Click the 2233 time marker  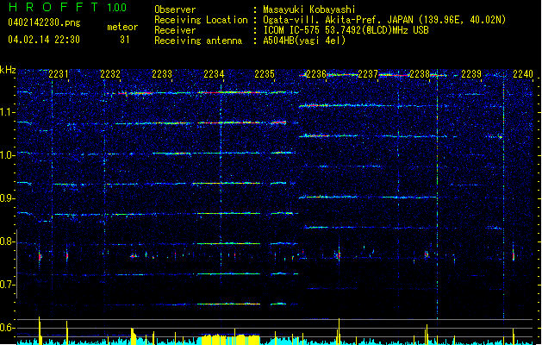(x=162, y=74)
